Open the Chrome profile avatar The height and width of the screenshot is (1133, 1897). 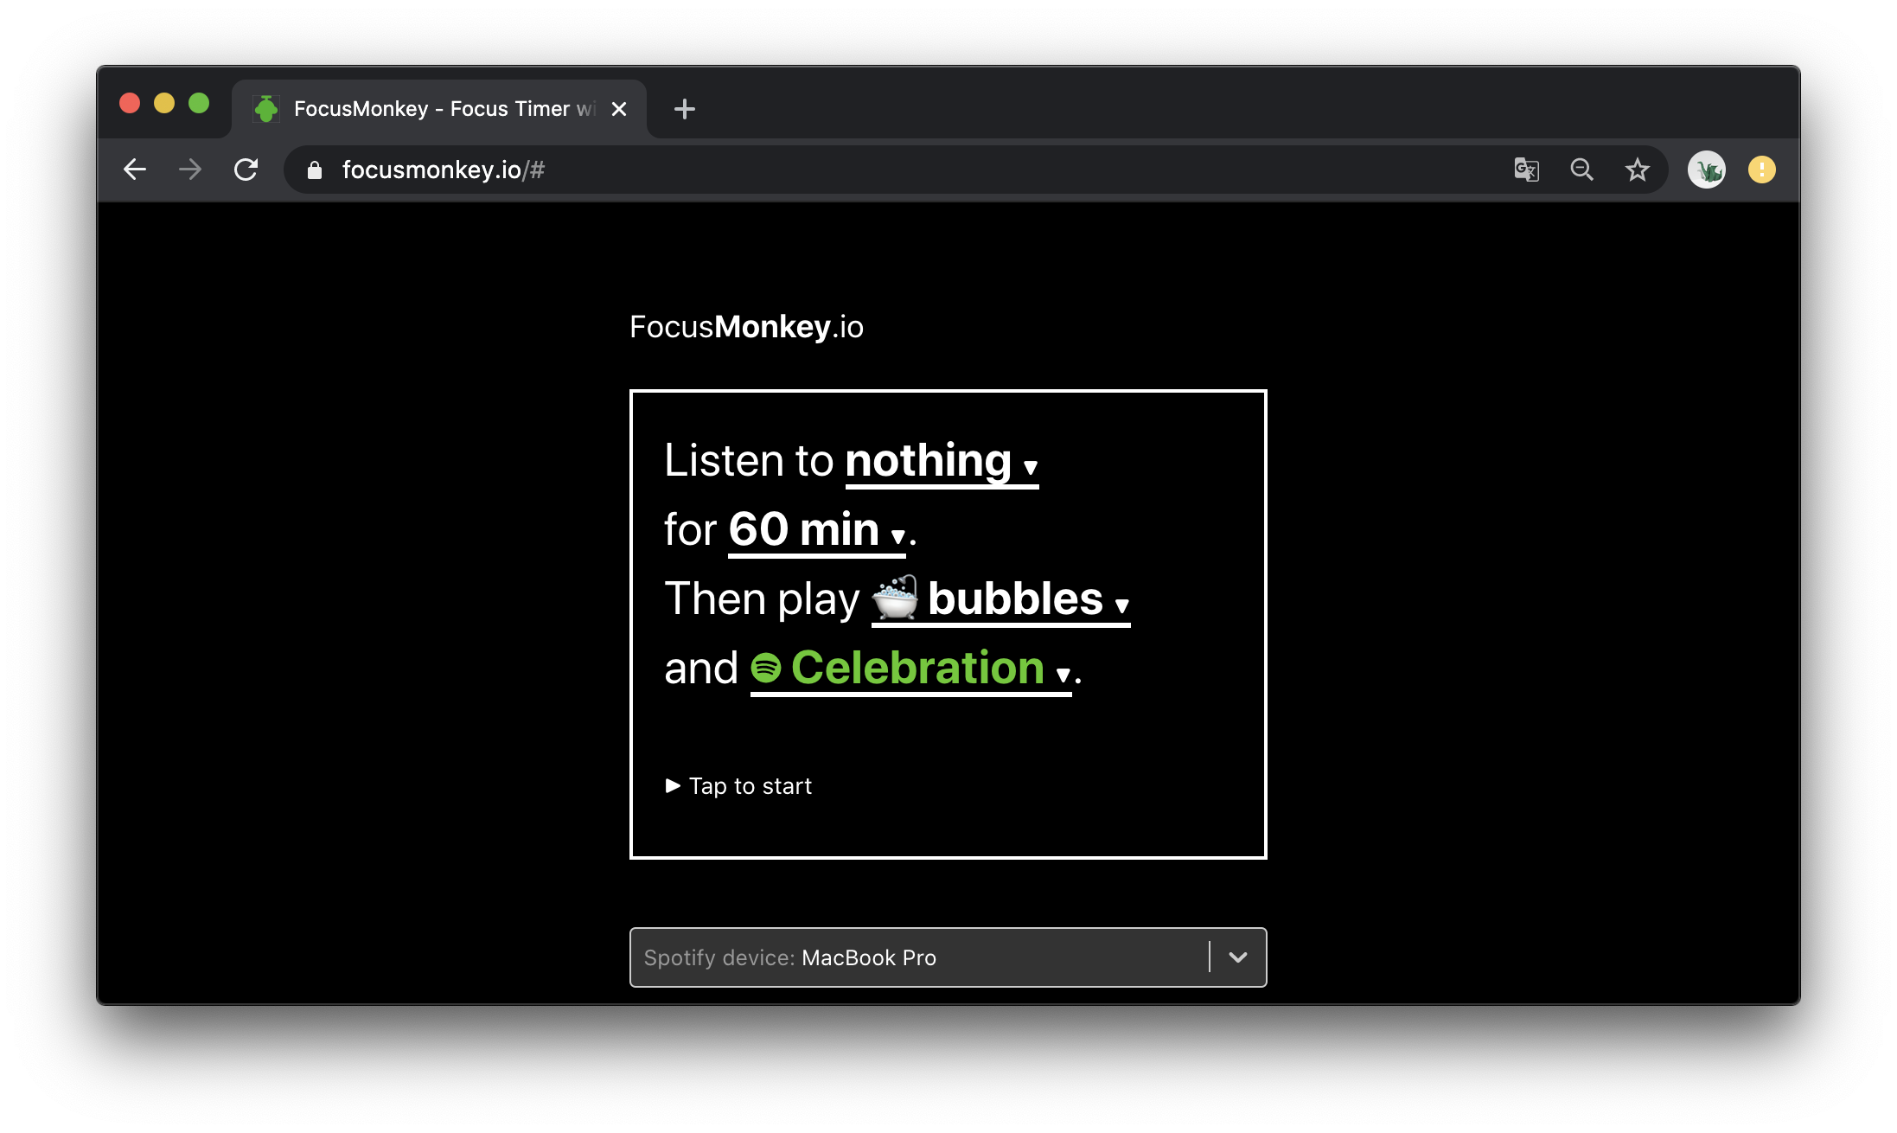click(1706, 170)
